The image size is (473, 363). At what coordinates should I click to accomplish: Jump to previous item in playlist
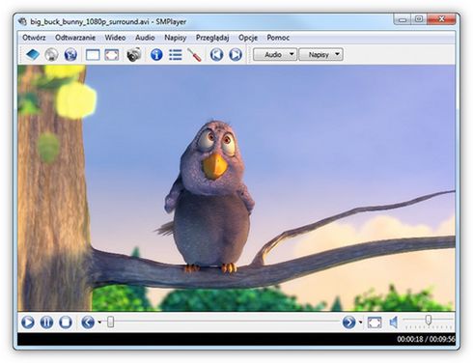216,54
